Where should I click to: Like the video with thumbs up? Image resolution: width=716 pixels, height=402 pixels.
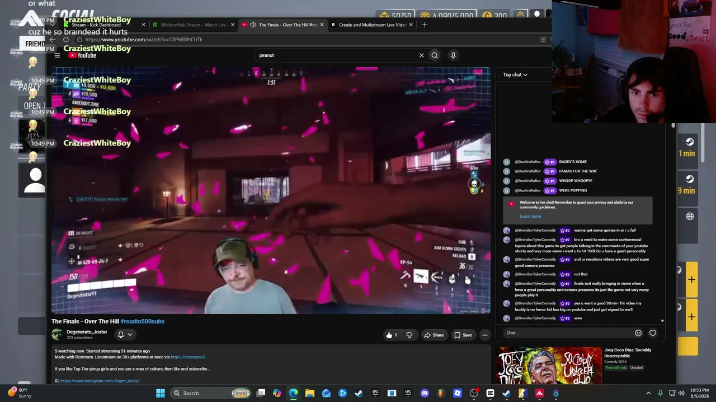point(391,335)
